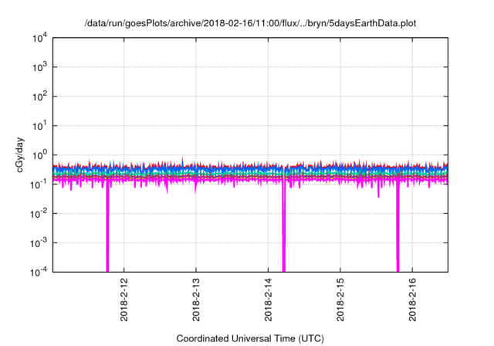Select the 10^0 y-axis label
The width and height of the screenshot is (494, 346).
click(40, 155)
